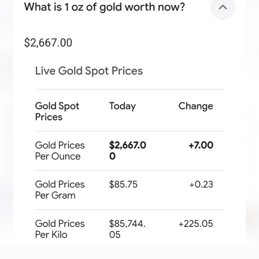Select the $2,667.00 answer text

pos(48,43)
